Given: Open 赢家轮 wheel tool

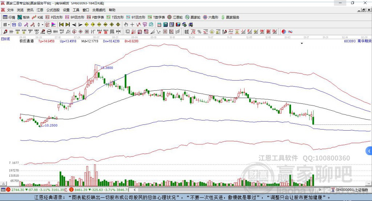Looking at the screenshot, I should click(x=193, y=17).
